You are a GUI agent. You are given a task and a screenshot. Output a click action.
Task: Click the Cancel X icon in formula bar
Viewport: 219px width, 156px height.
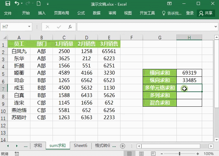coord(48,27)
